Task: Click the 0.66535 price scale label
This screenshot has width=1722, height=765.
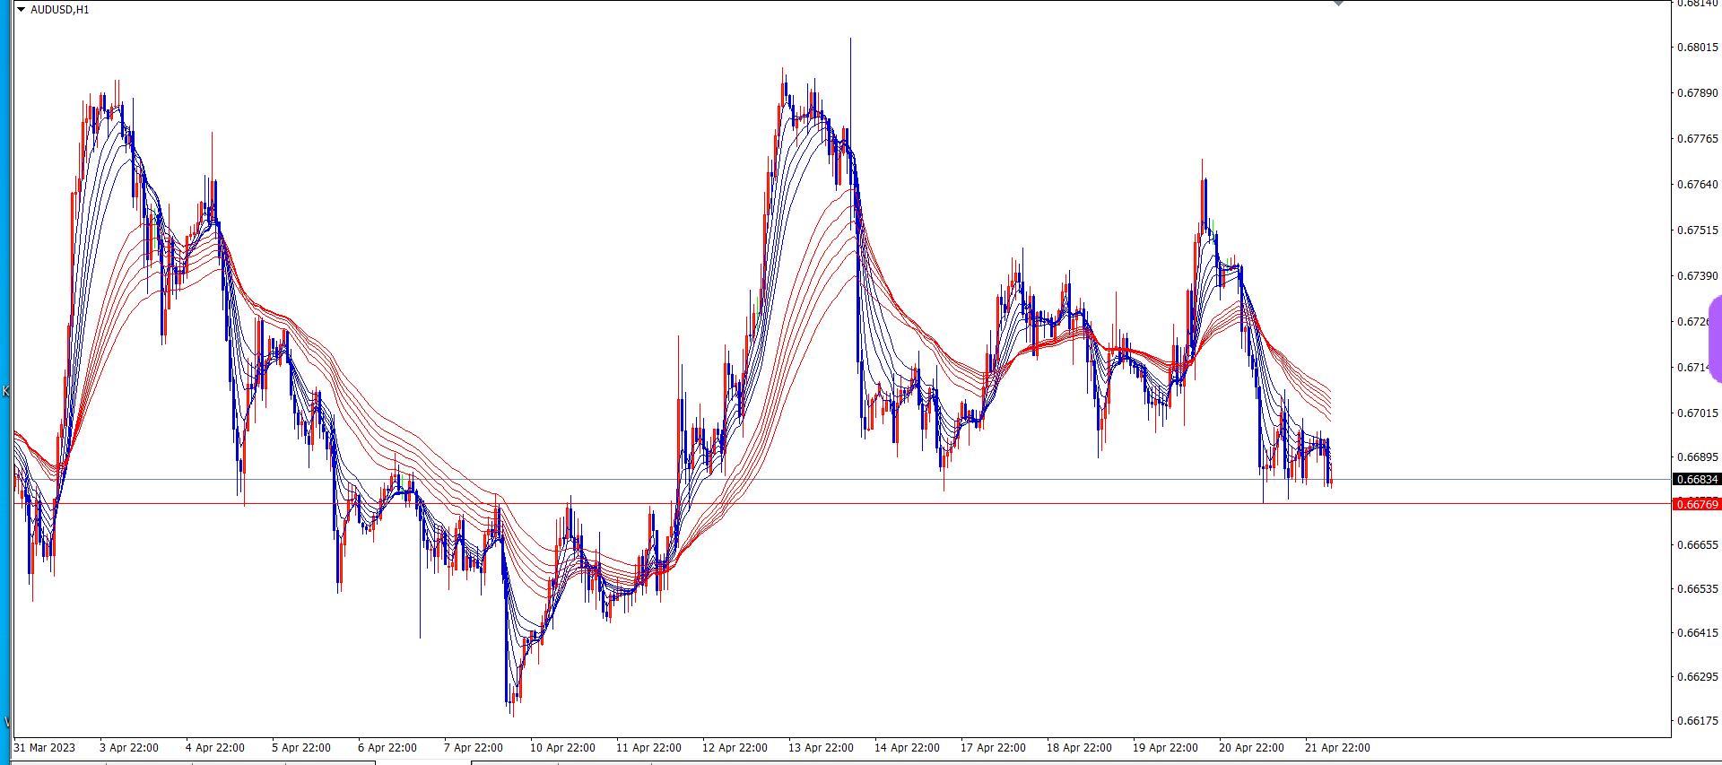Action: [x=1698, y=589]
